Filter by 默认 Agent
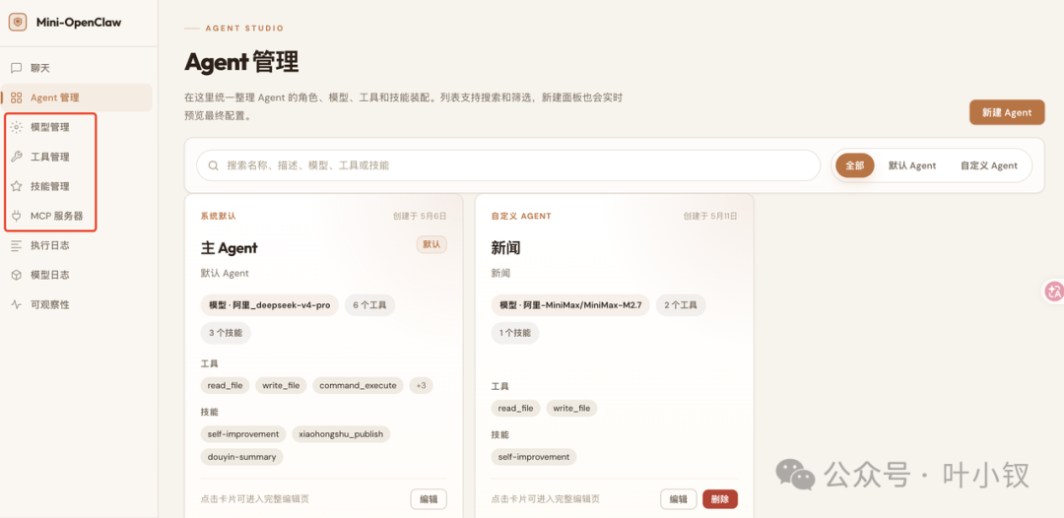Screen dimensions: 1064x518 [x=912, y=165]
